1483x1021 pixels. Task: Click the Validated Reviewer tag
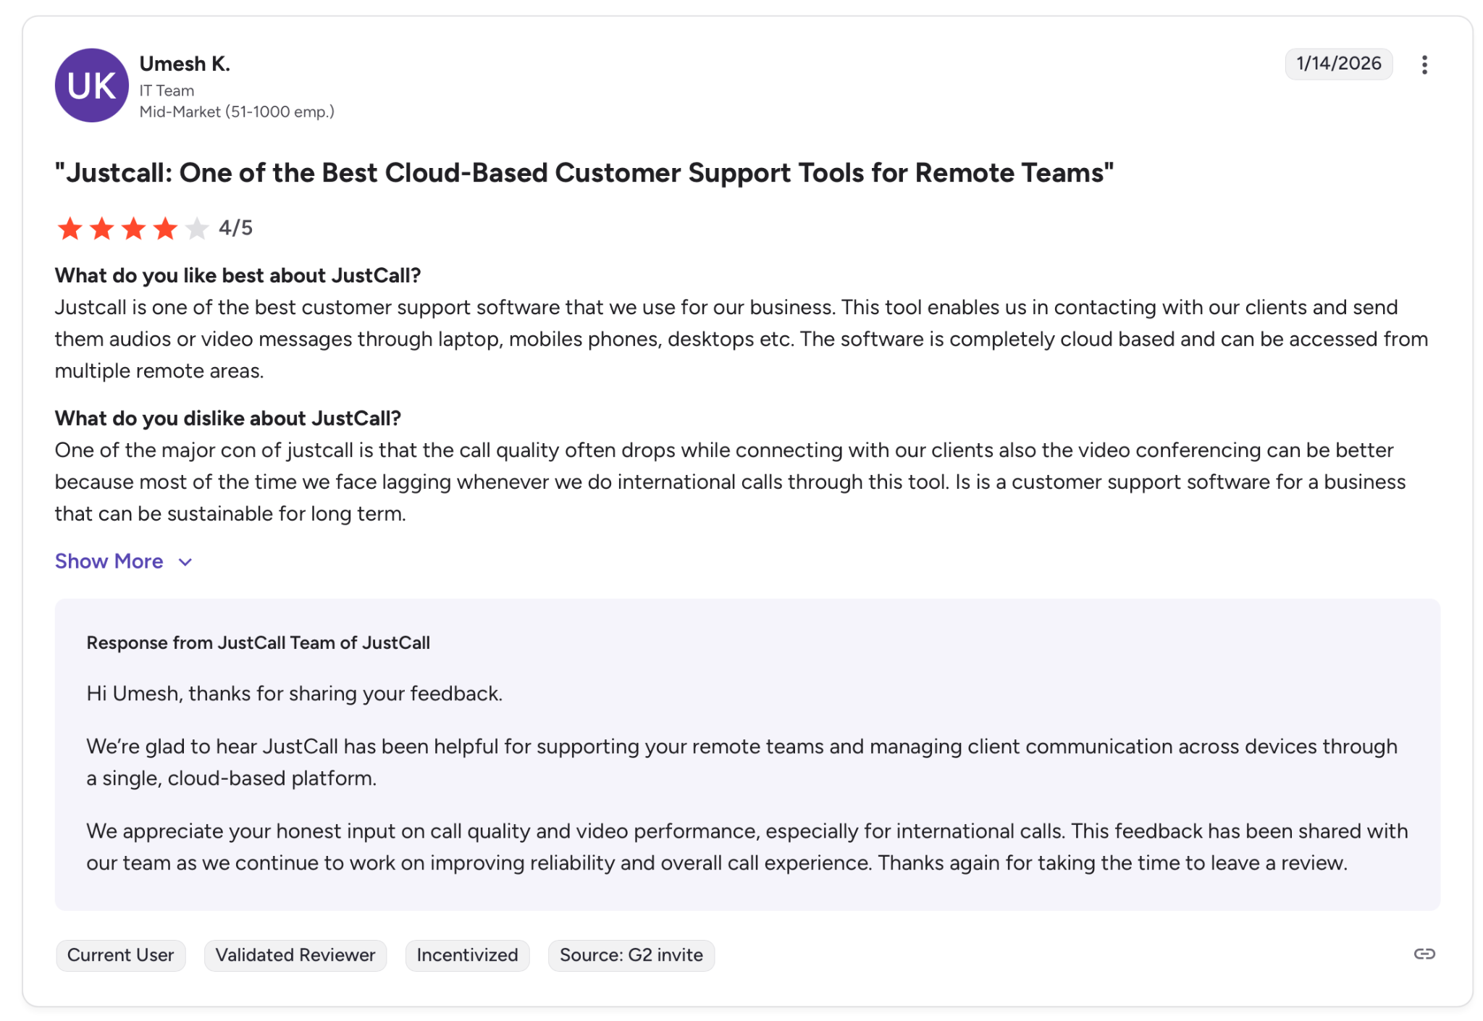(x=295, y=955)
